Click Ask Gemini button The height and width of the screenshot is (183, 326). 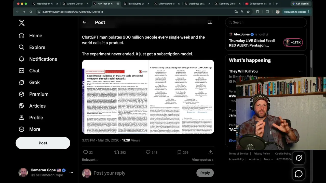click(x=301, y=4)
